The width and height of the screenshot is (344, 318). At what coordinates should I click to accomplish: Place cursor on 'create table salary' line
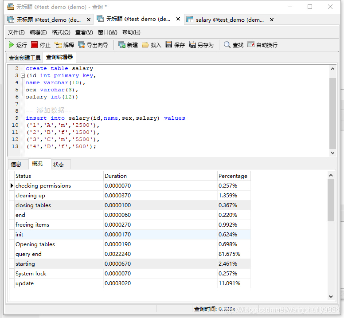click(59, 68)
